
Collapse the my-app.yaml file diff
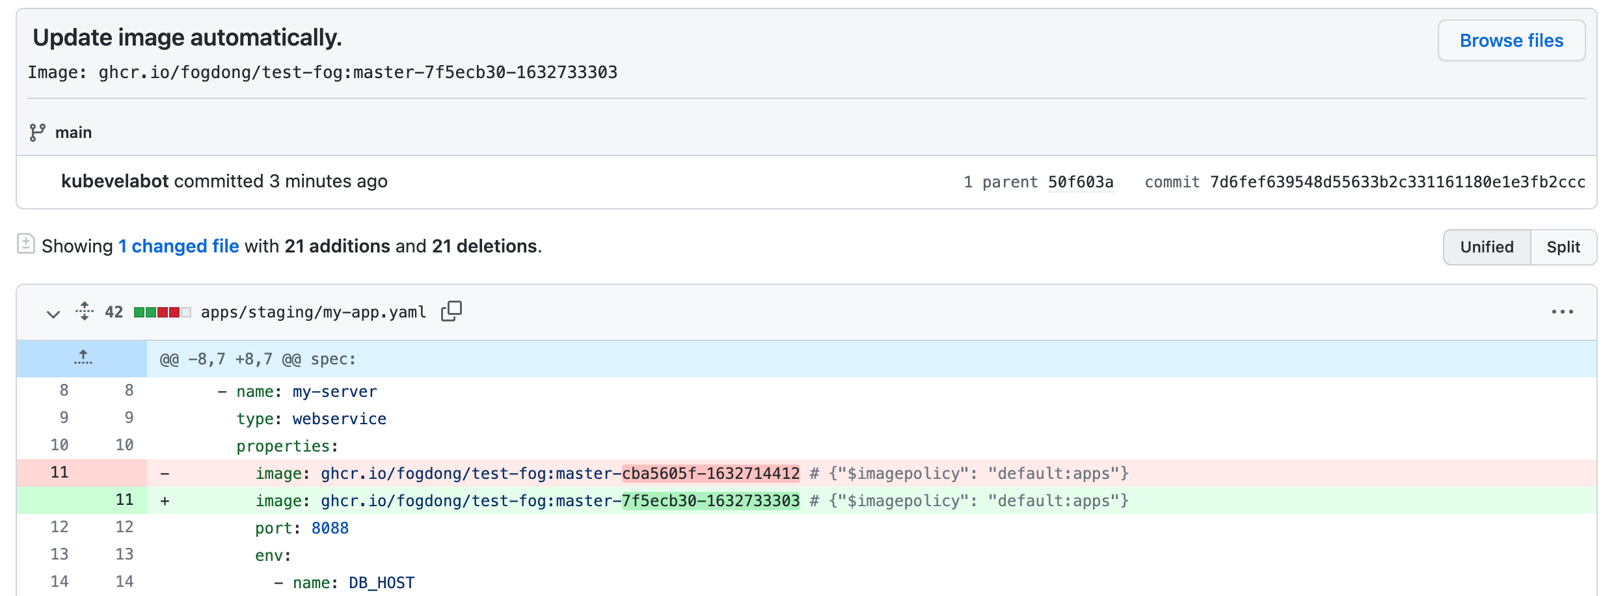coord(53,314)
